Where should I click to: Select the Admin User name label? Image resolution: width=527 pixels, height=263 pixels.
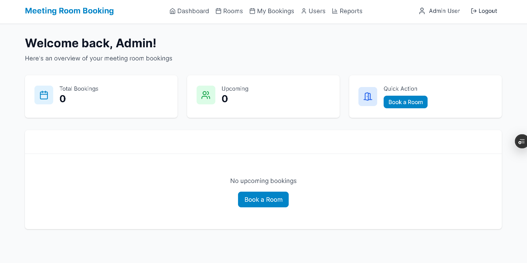point(444,11)
